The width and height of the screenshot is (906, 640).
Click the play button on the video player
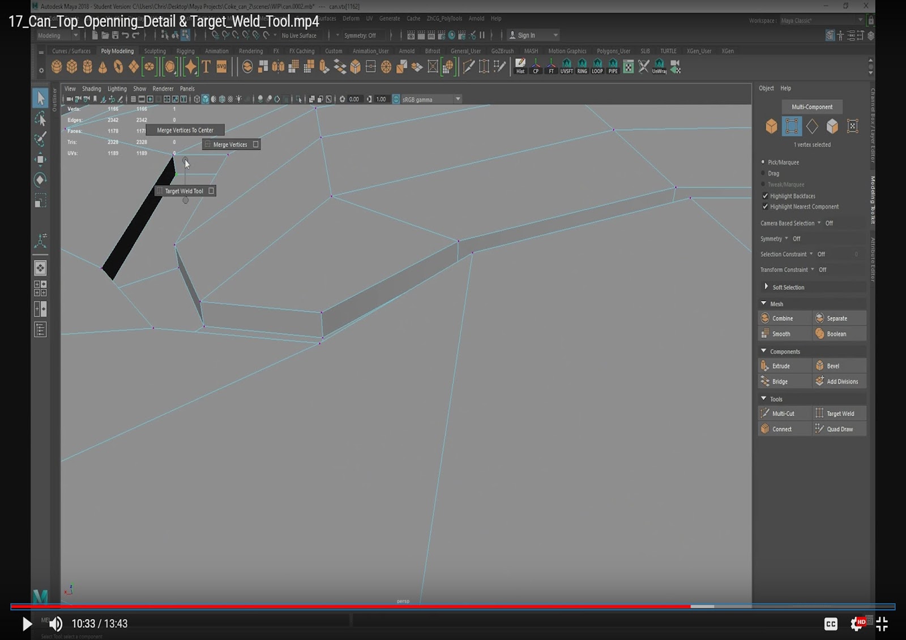[26, 624]
